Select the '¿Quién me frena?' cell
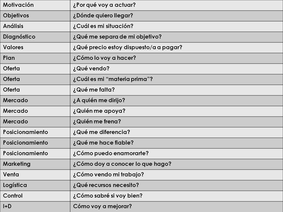Viewport: 283px width, 212px height. (177, 122)
